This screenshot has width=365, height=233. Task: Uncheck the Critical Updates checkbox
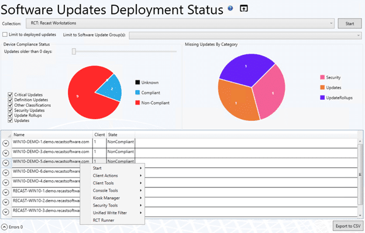(x=11, y=95)
